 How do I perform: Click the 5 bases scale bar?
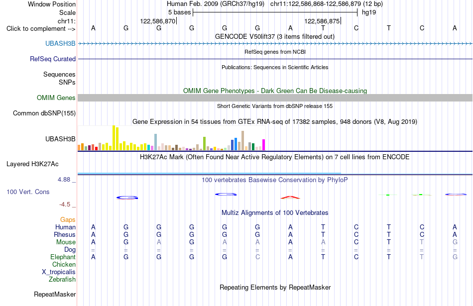275,12
